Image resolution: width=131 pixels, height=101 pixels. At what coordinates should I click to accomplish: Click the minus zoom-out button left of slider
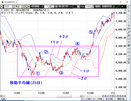tap(83, 96)
